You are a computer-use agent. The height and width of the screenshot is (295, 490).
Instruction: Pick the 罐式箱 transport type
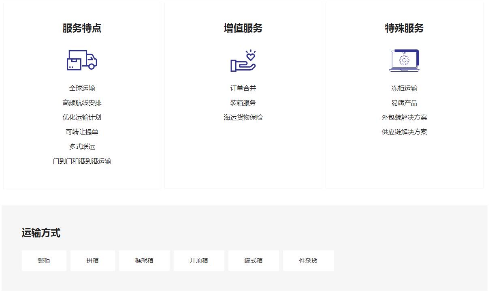click(x=254, y=261)
